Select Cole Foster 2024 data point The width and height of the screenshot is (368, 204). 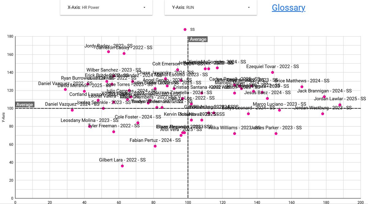[138, 123]
